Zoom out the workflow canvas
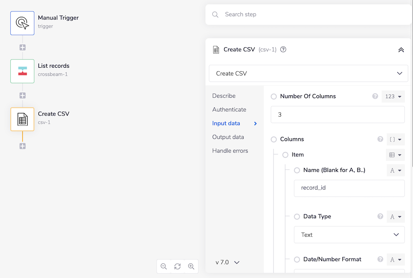Image resolution: width=413 pixels, height=278 pixels. pos(164,266)
